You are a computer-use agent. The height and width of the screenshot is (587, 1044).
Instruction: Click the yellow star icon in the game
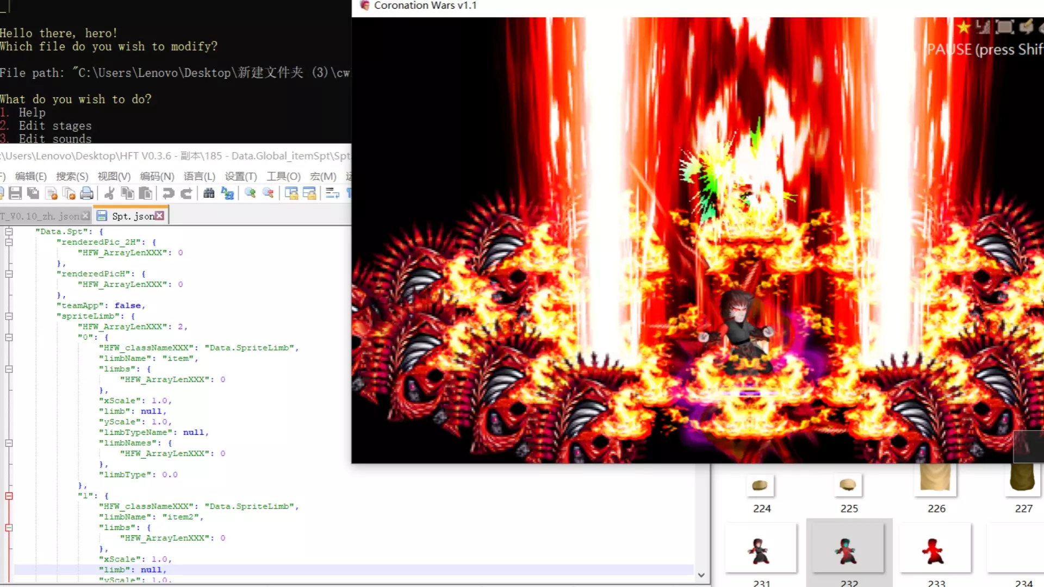point(964,27)
